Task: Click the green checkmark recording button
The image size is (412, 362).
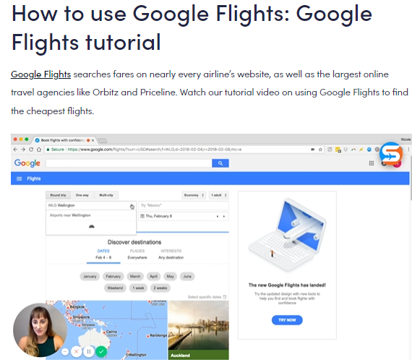Action: click(101, 351)
